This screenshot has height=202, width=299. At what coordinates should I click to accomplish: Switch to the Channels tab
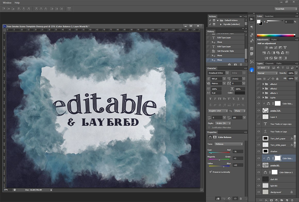[x=269, y=64]
